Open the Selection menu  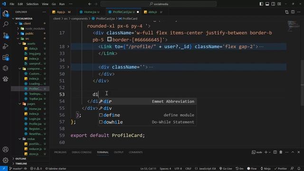tap(32, 4)
